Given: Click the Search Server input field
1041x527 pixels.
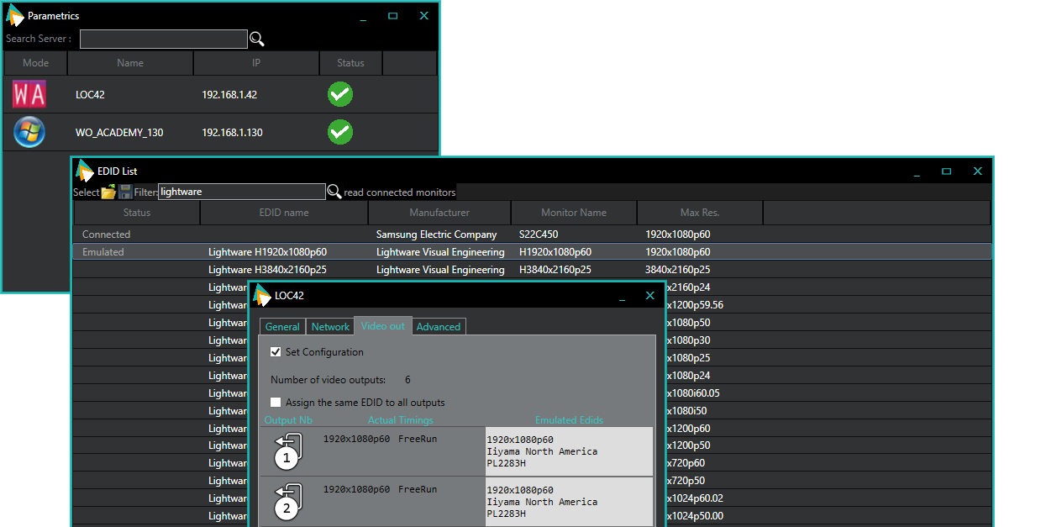Looking at the screenshot, I should coord(164,39).
